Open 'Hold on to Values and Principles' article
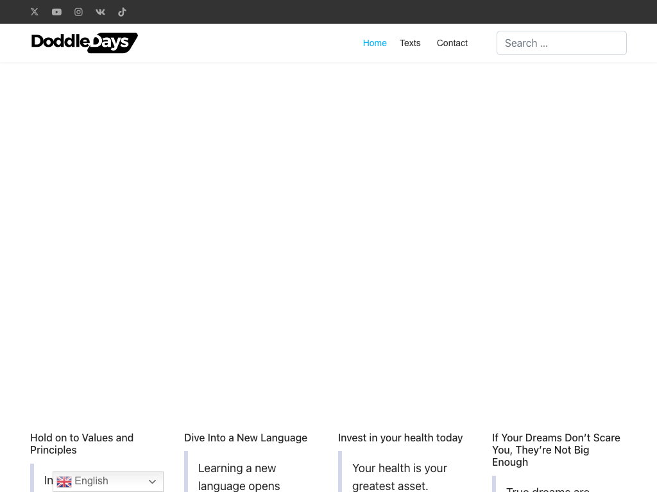Image resolution: width=657 pixels, height=492 pixels. click(81, 443)
